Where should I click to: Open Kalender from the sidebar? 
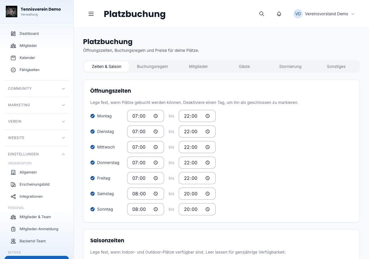pyautogui.click(x=37, y=58)
